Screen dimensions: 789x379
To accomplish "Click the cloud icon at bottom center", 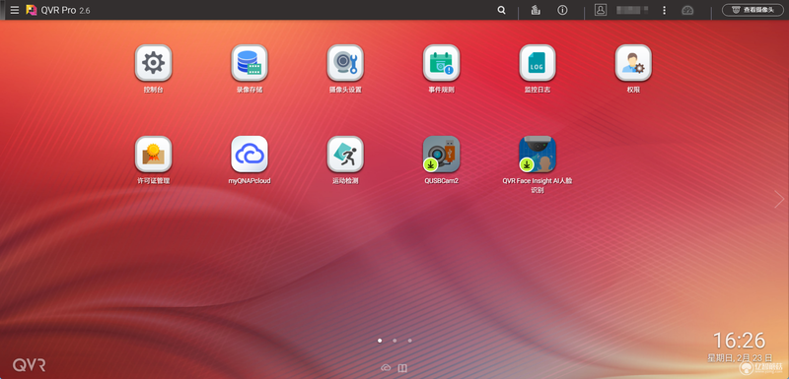I will tap(386, 368).
